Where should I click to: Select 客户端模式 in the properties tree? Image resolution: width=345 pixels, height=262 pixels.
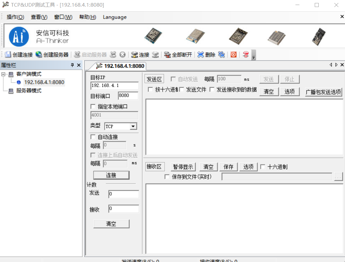(29, 74)
